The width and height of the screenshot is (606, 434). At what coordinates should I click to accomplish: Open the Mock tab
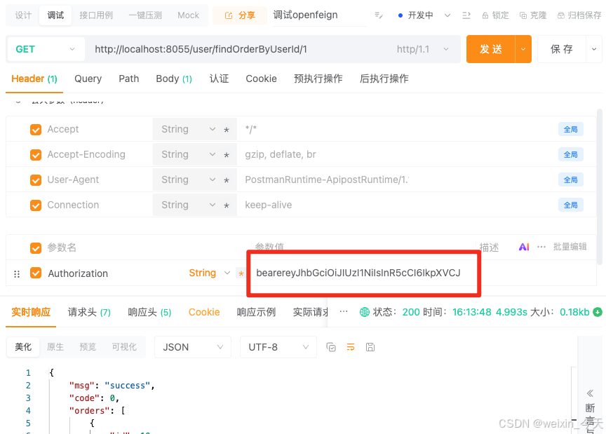click(x=188, y=15)
